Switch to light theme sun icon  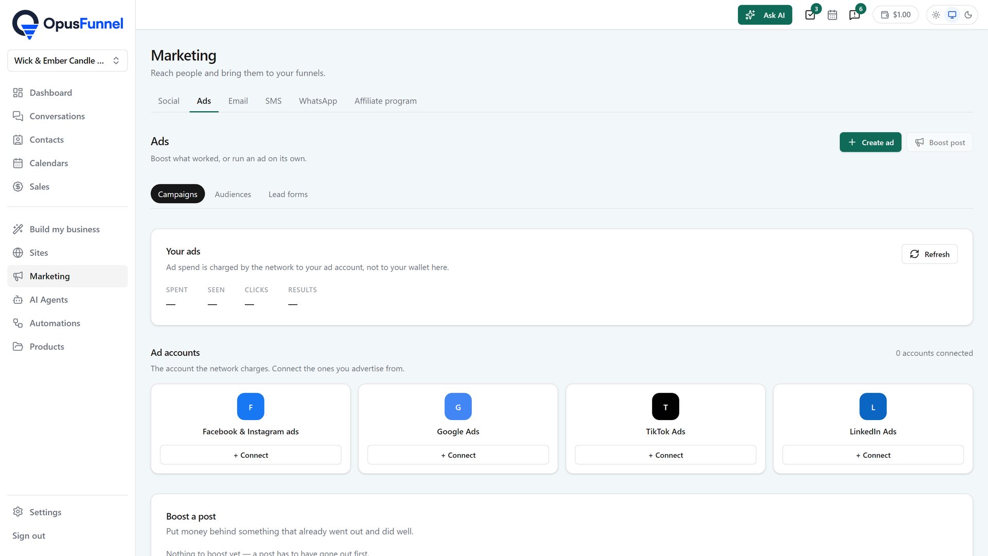pyautogui.click(x=936, y=15)
